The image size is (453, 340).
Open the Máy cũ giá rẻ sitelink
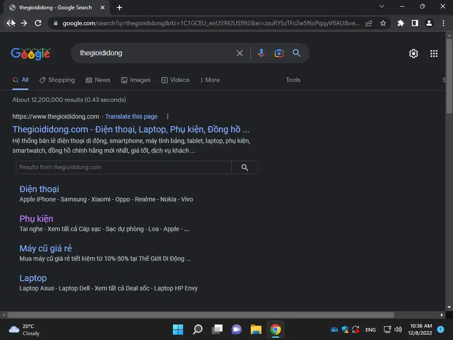click(x=46, y=248)
